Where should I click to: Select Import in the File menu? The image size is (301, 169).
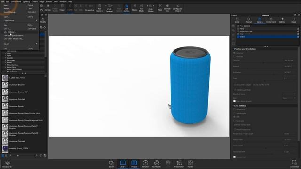pyautogui.click(x=20, y=8)
